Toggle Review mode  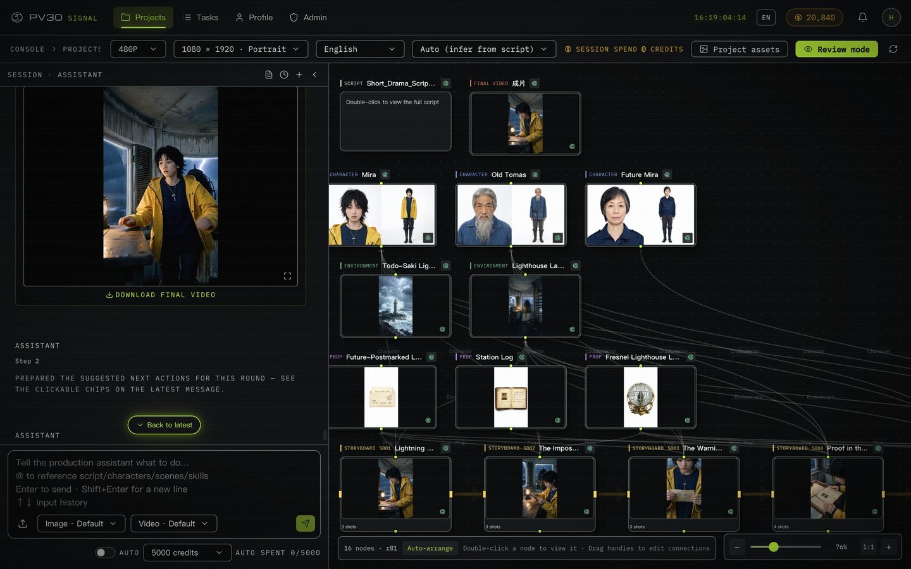[836, 49]
